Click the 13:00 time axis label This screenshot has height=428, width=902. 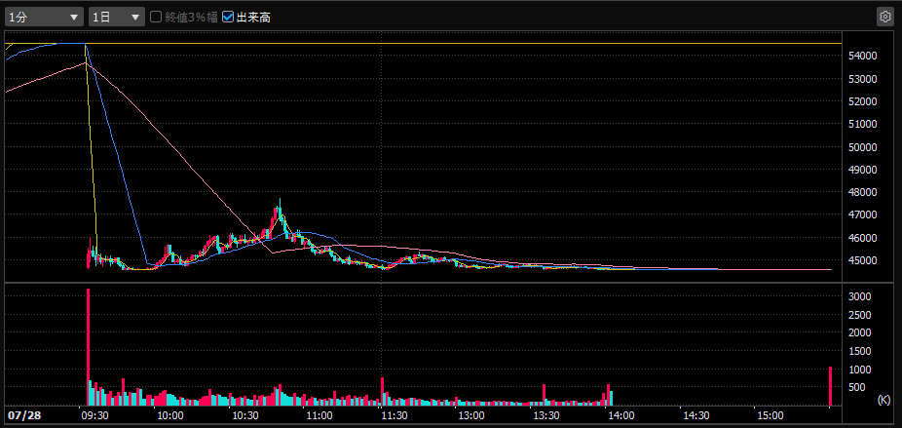pyautogui.click(x=470, y=416)
